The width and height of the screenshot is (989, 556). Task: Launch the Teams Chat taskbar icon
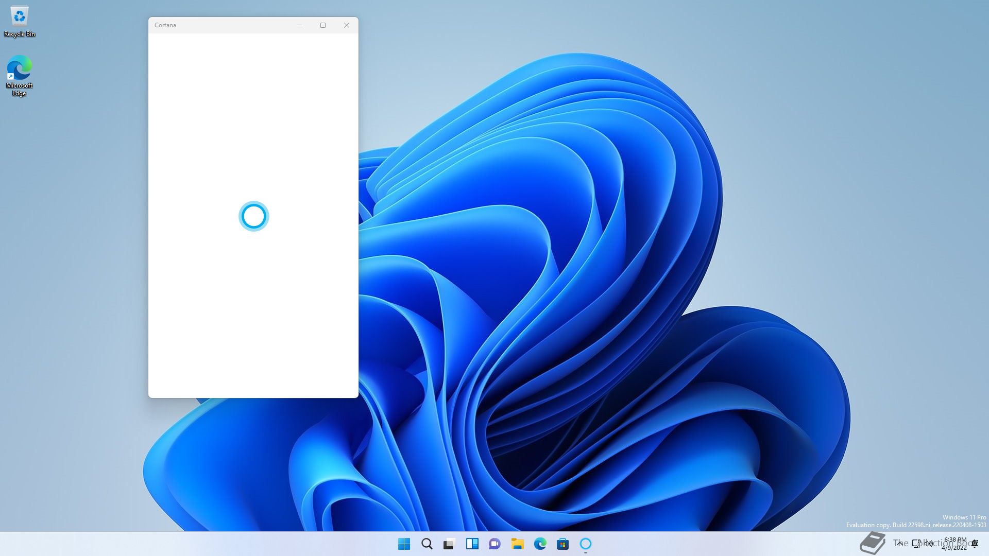pyautogui.click(x=494, y=544)
